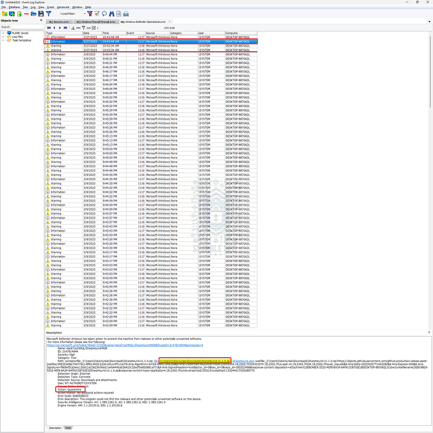The height and width of the screenshot is (433, 433).
Task: Open the go.microsoft.com fwlink hyperlink
Action: 125,345
